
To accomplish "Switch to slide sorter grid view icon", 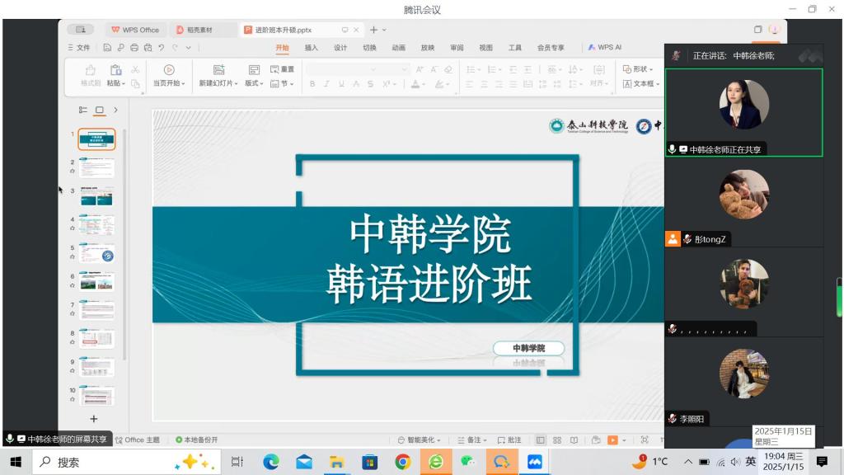I will (557, 440).
